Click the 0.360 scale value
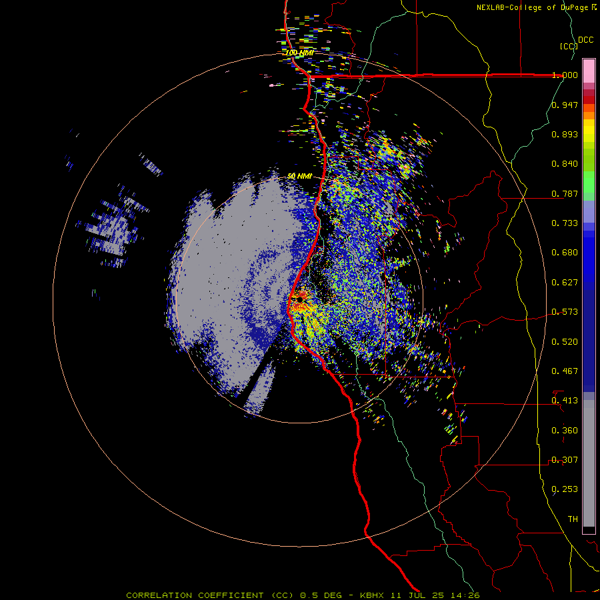Viewport: 600px width, 600px height. coord(565,431)
